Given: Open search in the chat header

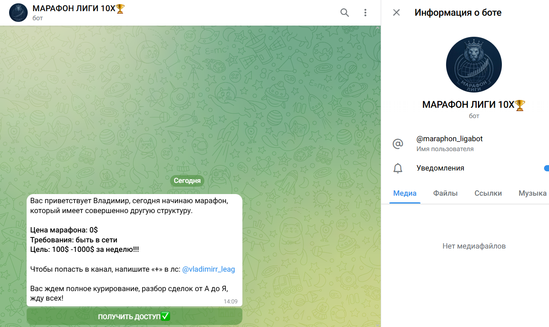Looking at the screenshot, I should pos(344,13).
